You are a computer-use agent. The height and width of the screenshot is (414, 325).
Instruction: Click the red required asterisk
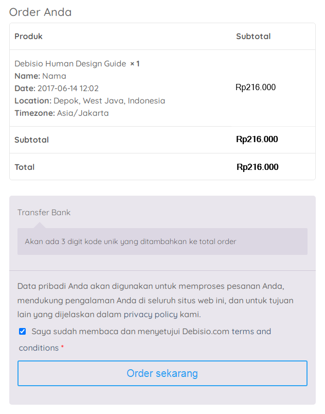(x=63, y=348)
